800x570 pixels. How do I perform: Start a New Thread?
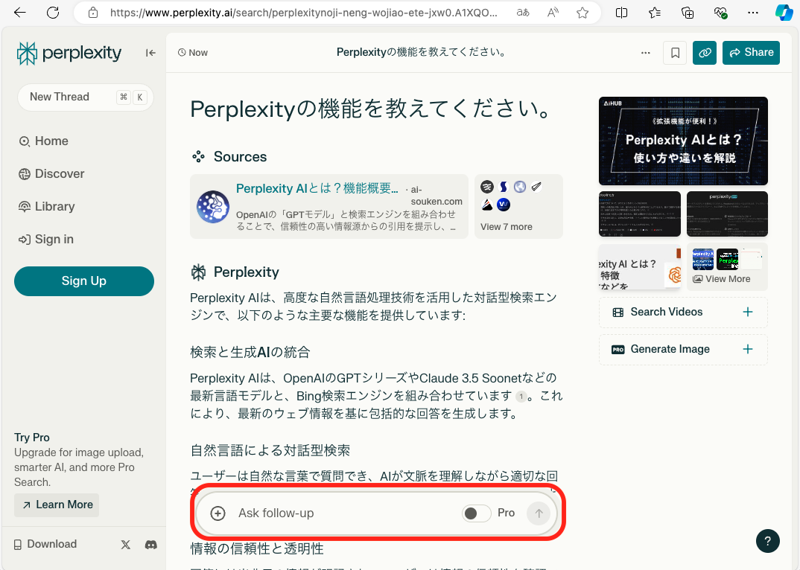[85, 97]
